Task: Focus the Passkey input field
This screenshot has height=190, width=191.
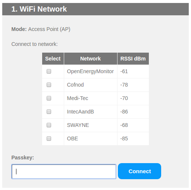Action: pyautogui.click(x=64, y=172)
